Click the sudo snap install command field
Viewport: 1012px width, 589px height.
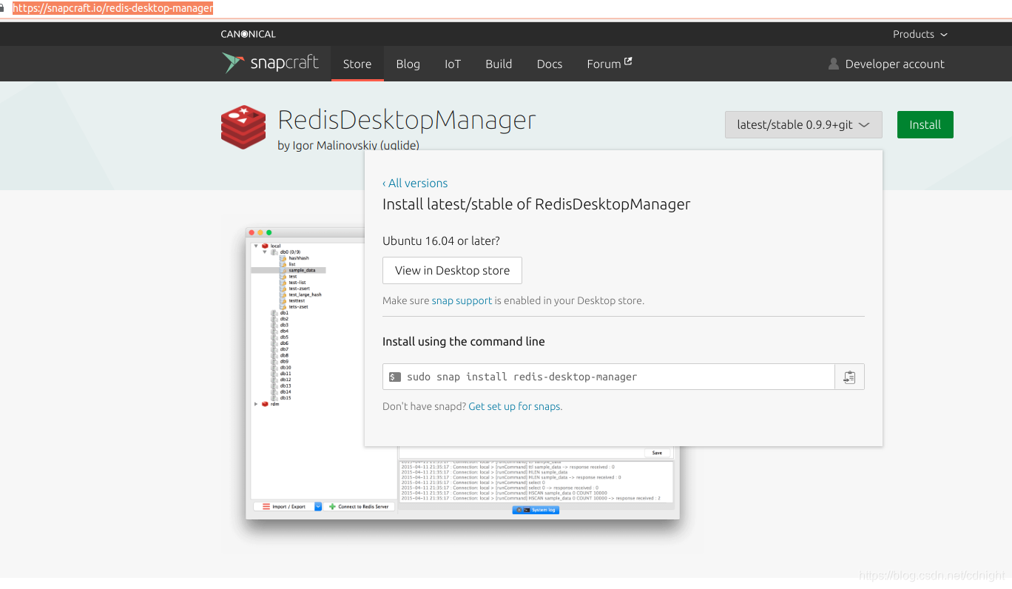click(608, 377)
